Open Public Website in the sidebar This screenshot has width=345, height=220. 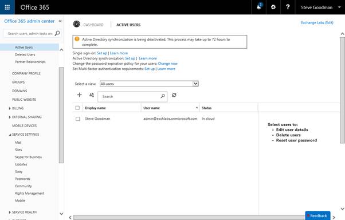pyautogui.click(x=24, y=100)
